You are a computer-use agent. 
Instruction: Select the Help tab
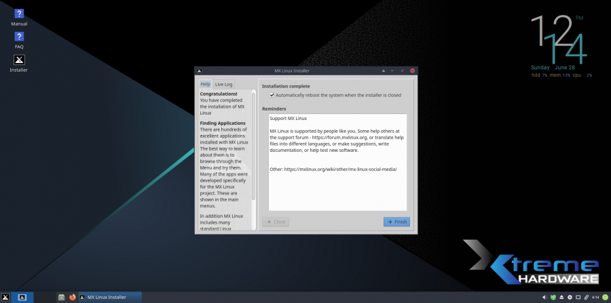click(x=205, y=84)
